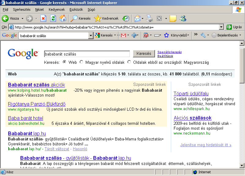Expand the Bejelentkezés dropdown arrow
This screenshot has width=245, height=176.
(240, 35)
